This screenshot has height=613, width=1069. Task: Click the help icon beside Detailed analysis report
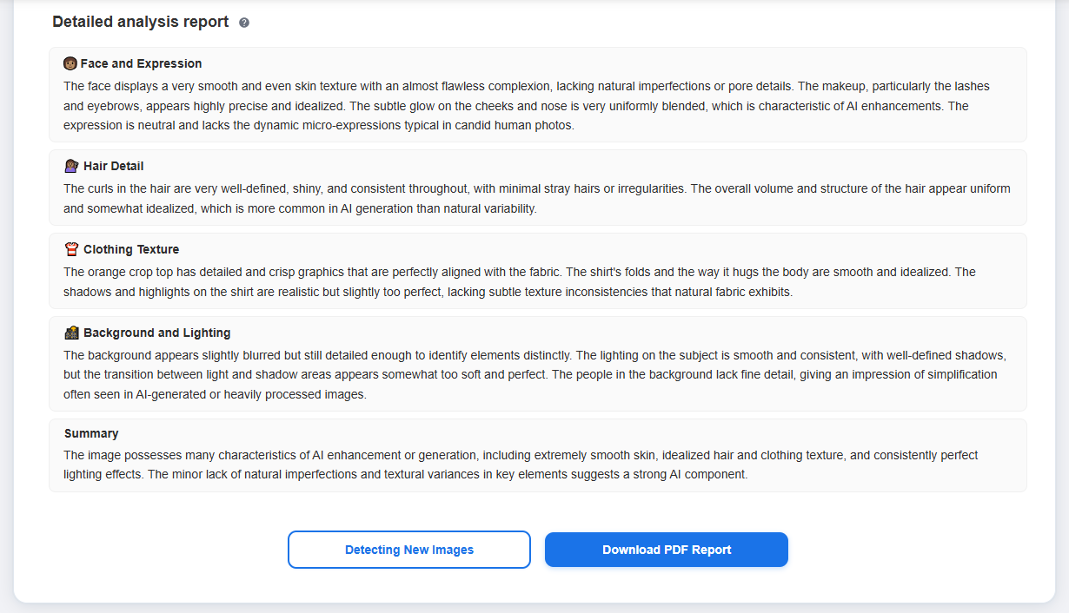(244, 23)
